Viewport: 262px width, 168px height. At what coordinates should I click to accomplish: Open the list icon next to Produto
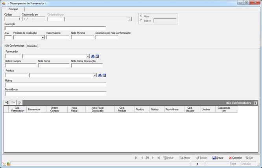pyautogui.click(x=104, y=75)
